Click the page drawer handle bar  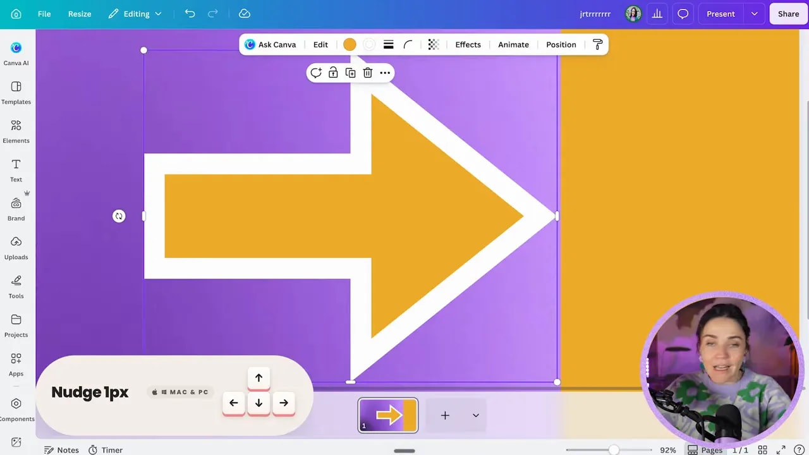click(404, 451)
